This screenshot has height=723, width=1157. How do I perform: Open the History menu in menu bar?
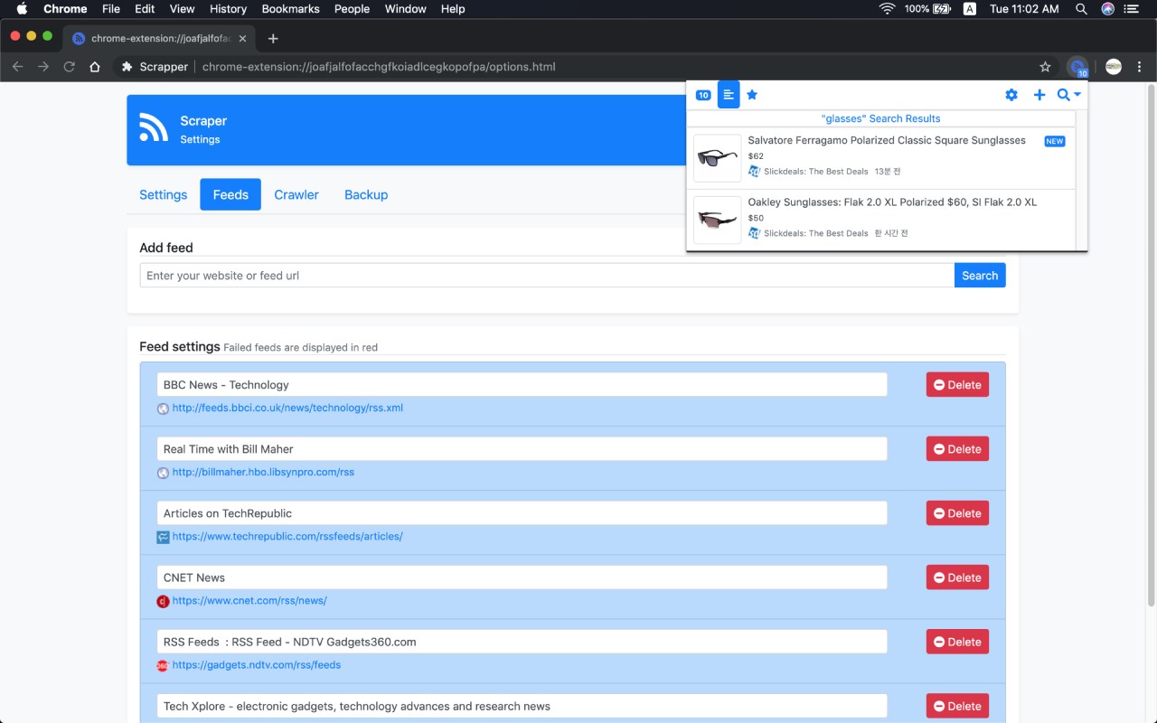pos(228,9)
